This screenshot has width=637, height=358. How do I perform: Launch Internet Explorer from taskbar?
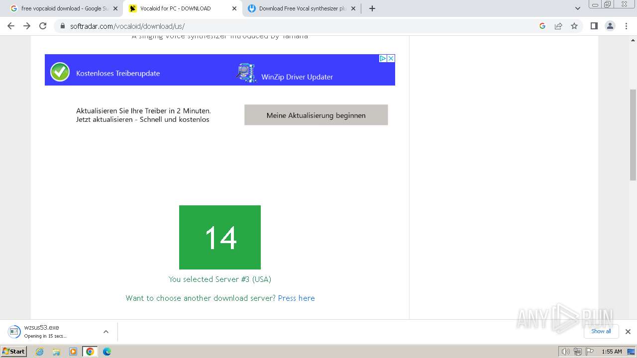click(x=40, y=352)
